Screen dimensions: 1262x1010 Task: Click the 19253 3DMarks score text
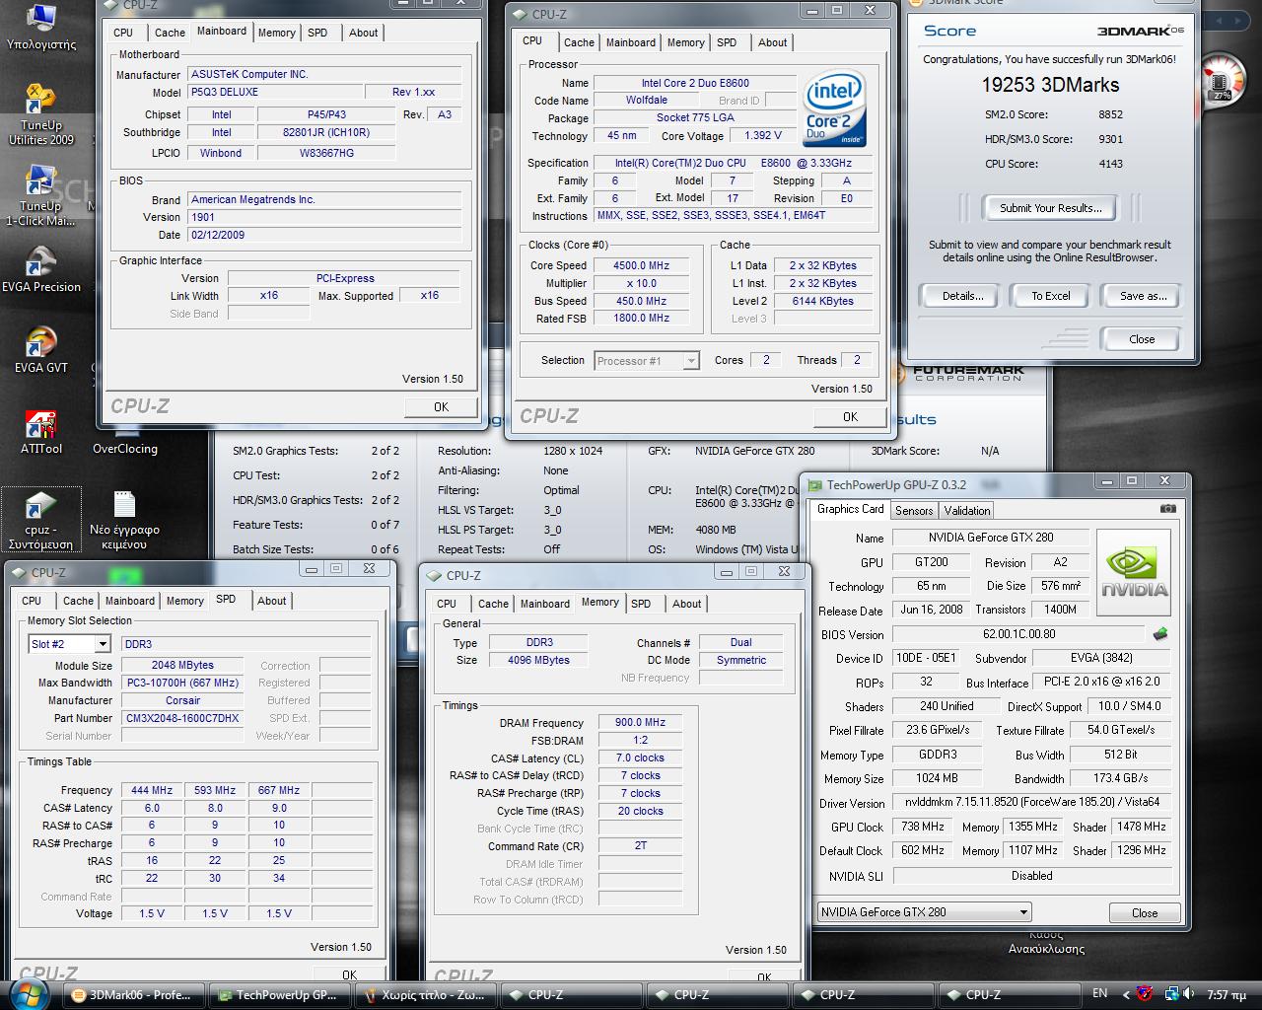click(x=1050, y=85)
